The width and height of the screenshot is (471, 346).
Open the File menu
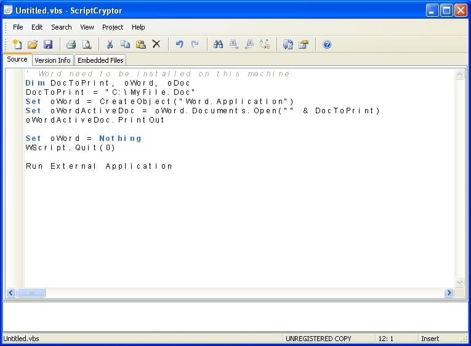(x=18, y=27)
